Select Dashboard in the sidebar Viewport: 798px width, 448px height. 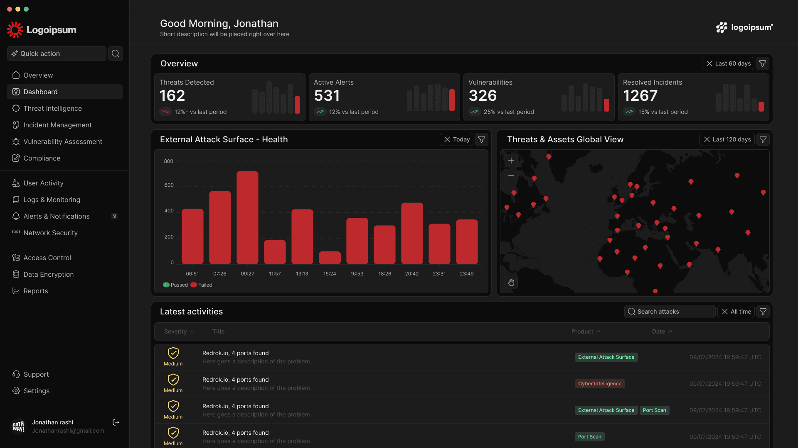[x=65, y=92]
